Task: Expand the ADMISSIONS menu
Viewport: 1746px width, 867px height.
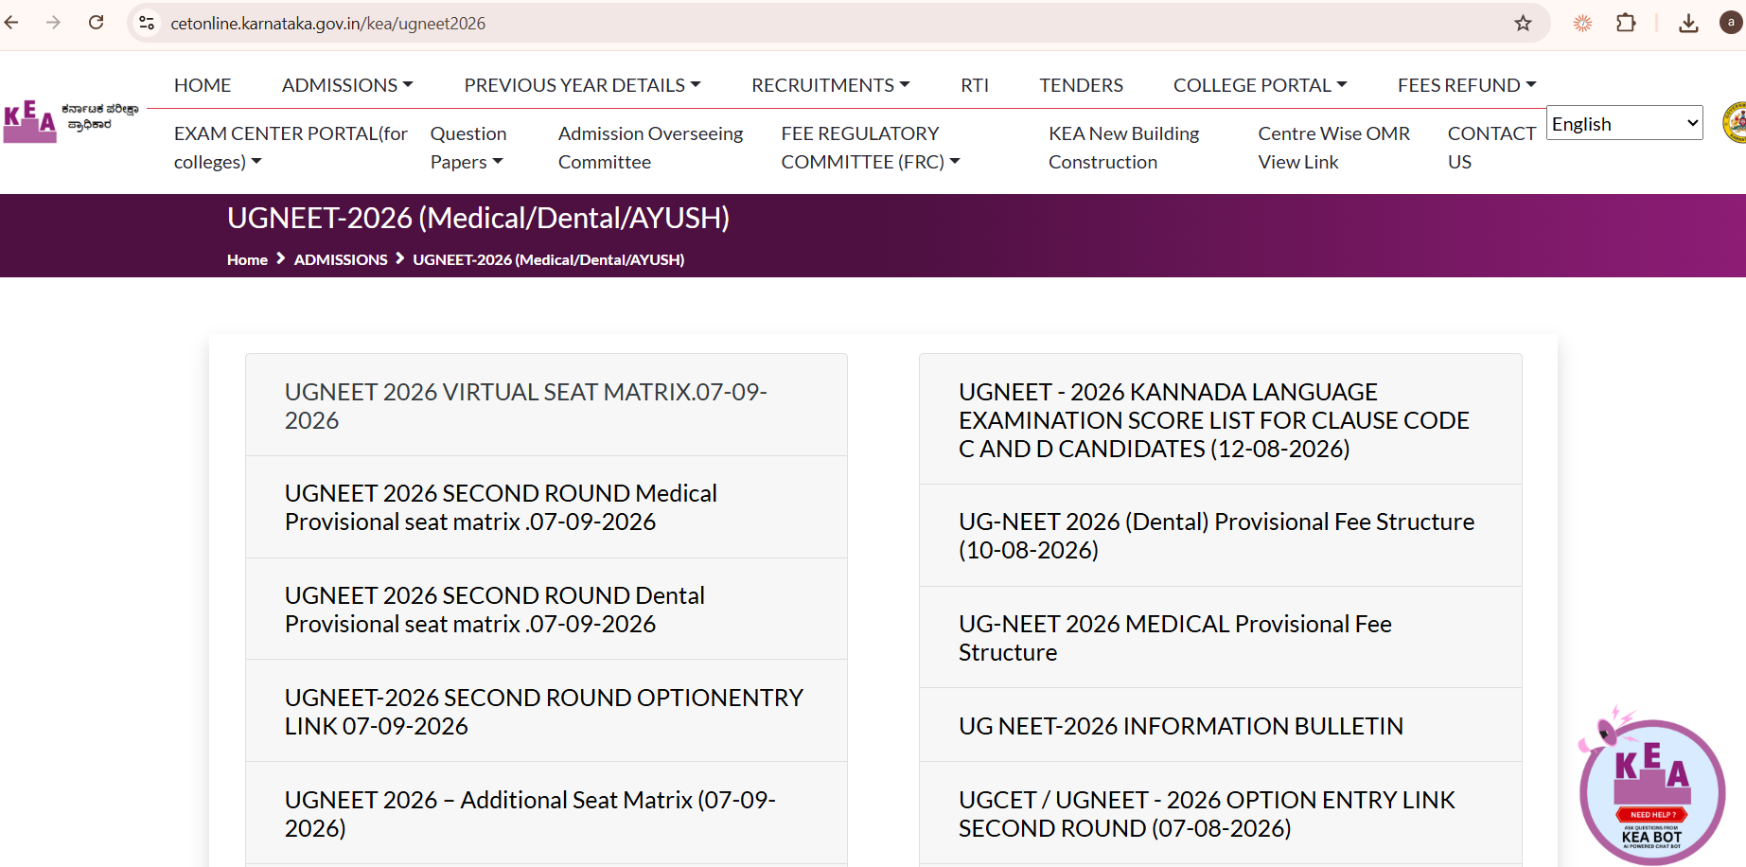Action: point(347,85)
